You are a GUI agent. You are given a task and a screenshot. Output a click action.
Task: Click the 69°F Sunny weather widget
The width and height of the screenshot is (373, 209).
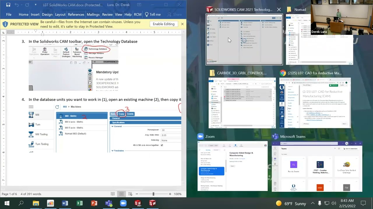point(291,203)
